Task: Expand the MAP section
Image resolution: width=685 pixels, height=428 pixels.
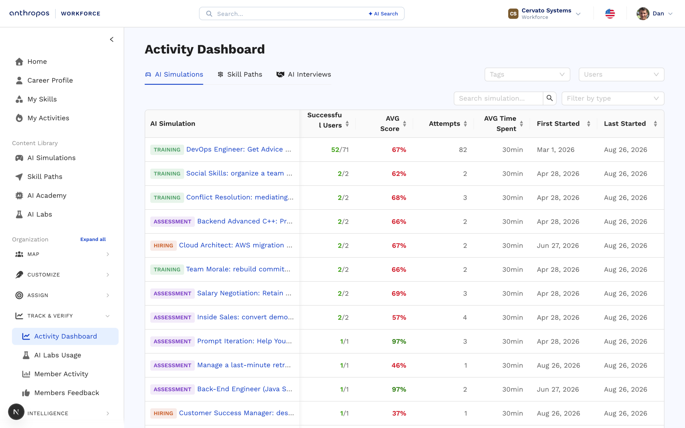Action: (x=62, y=254)
